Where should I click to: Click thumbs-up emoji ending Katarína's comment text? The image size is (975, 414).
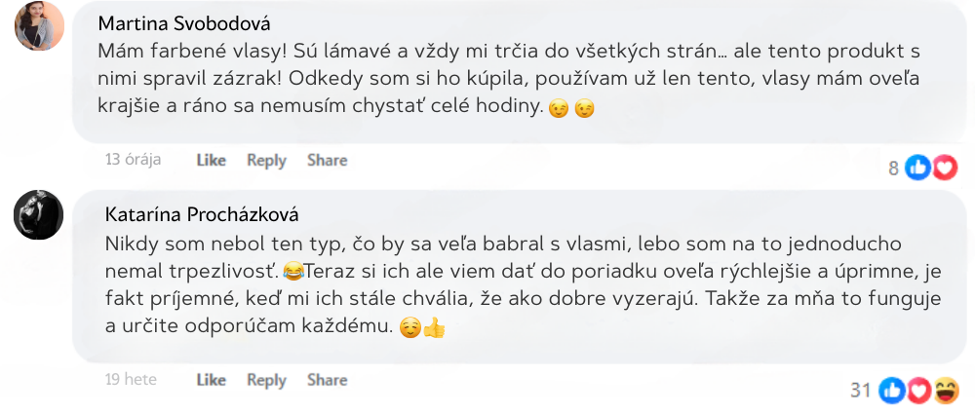coord(434,328)
